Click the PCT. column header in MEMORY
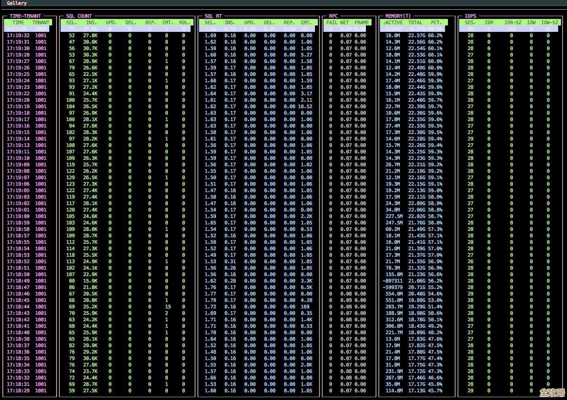This screenshot has height=400, width=567. click(436, 23)
